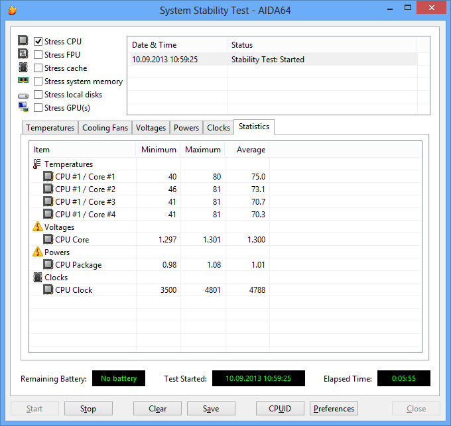451x426 pixels.
Task: Click the disk drive icon beside Stress local disks
Action: pyautogui.click(x=23, y=95)
